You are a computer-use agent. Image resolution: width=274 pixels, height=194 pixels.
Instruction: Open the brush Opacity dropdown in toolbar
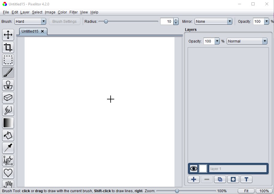[267, 22]
